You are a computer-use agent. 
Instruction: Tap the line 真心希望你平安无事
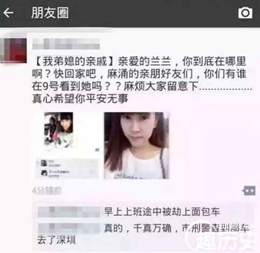pyautogui.click(x=80, y=99)
